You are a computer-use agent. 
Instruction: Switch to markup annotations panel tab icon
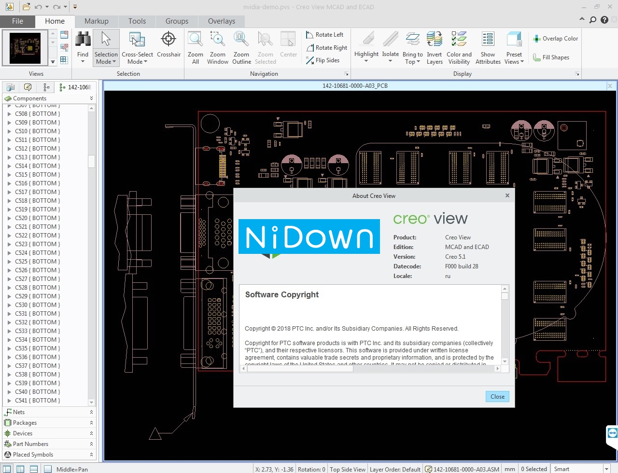28,87
